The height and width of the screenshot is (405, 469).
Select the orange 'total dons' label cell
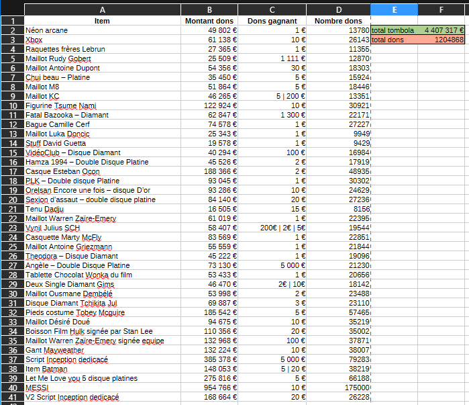coord(395,40)
